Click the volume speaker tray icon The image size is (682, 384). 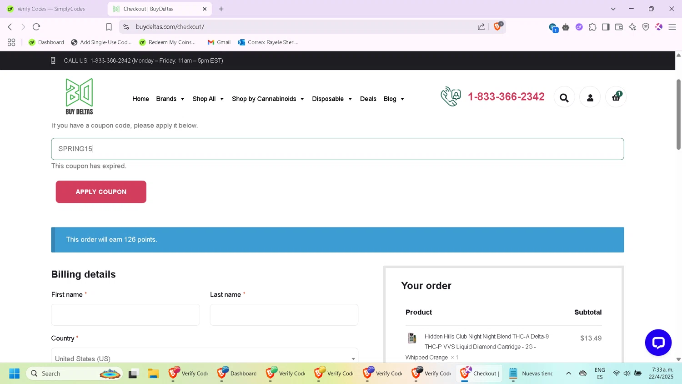627,374
